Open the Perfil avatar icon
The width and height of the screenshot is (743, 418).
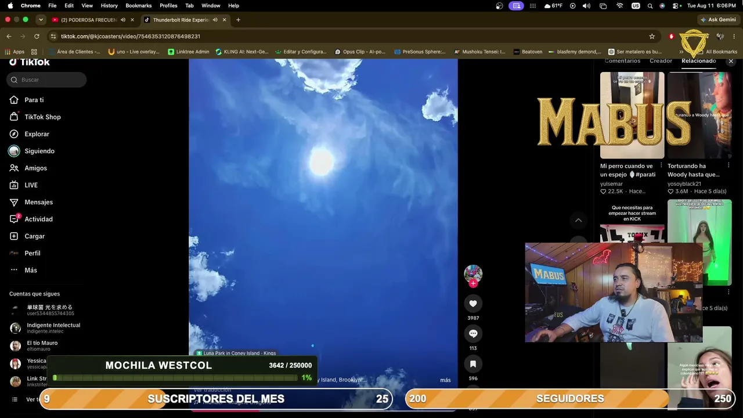click(14, 253)
